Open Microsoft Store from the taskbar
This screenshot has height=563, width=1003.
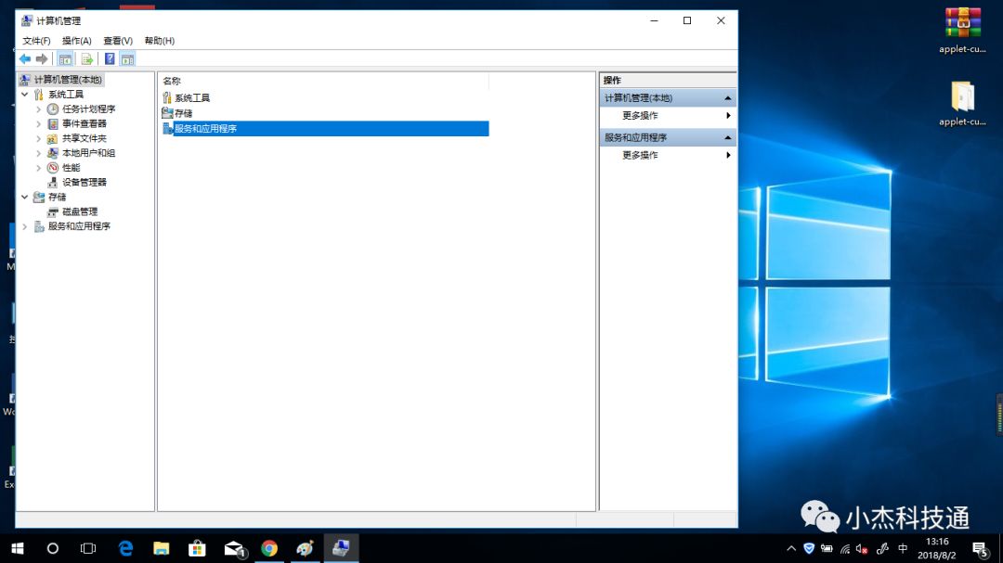pos(197,548)
